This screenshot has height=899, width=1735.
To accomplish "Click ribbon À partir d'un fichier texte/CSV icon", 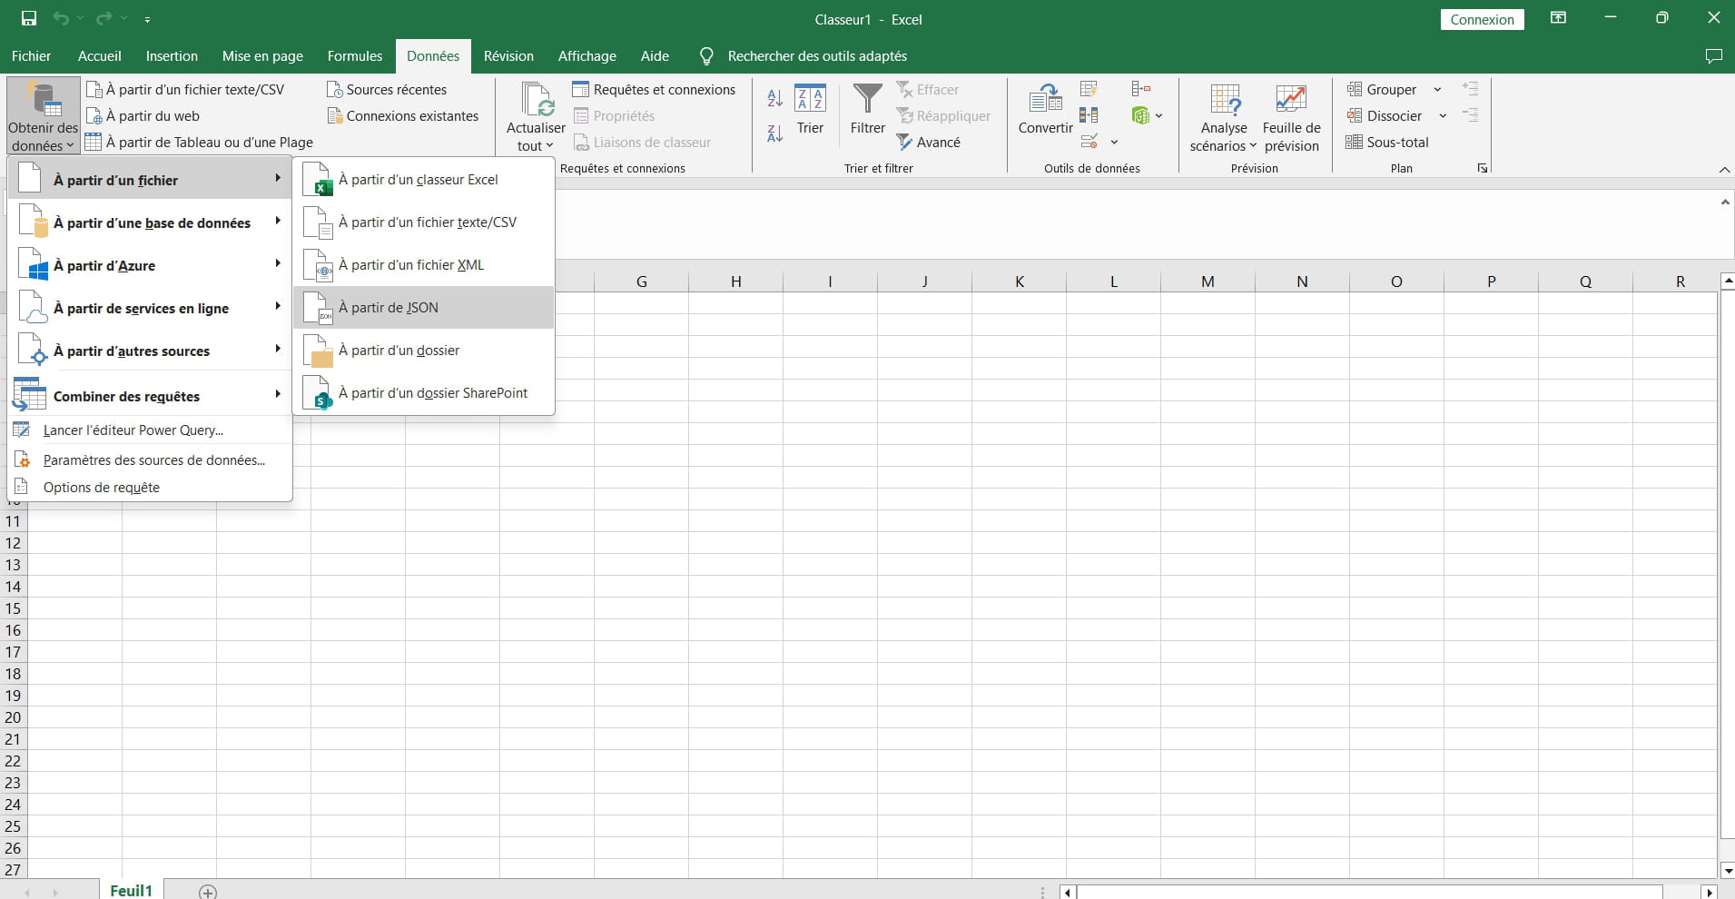I will pos(94,90).
